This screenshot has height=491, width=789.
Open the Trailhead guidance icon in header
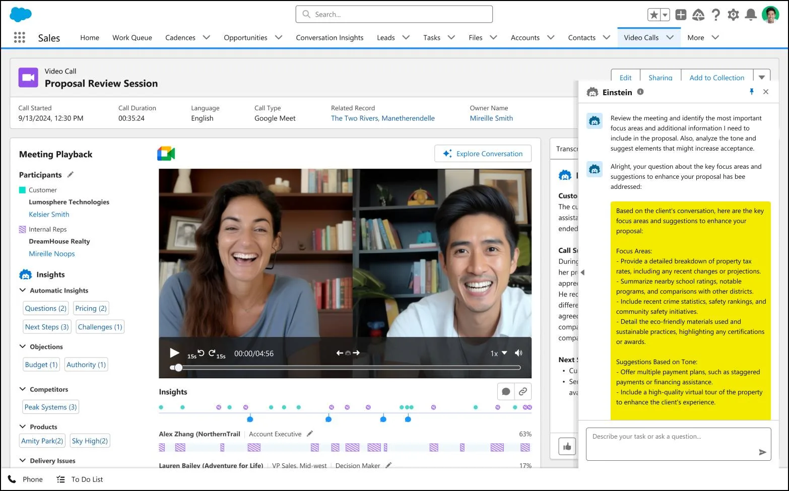[x=698, y=15]
